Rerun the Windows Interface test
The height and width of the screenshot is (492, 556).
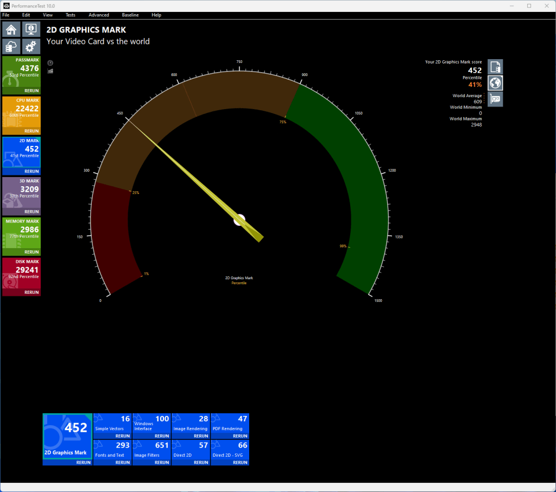click(162, 436)
